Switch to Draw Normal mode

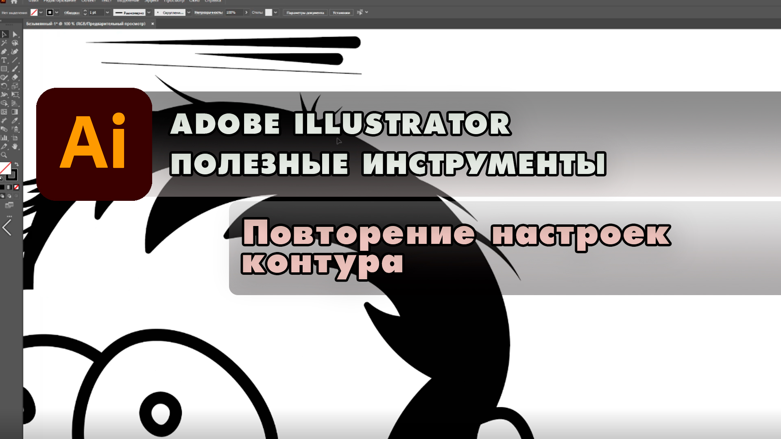[x=2, y=196]
